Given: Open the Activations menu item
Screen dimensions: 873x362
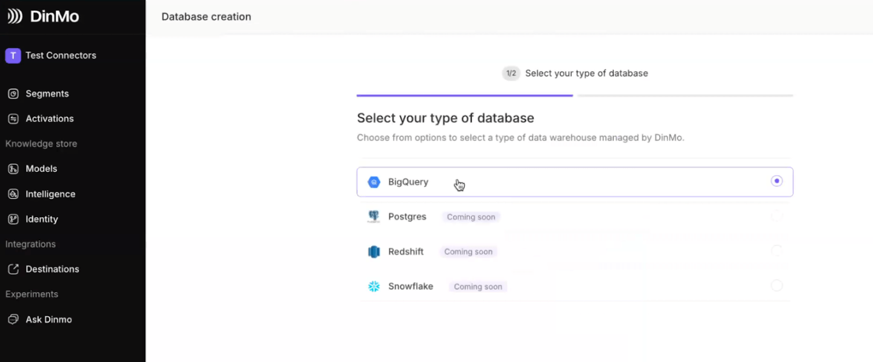Looking at the screenshot, I should point(50,119).
